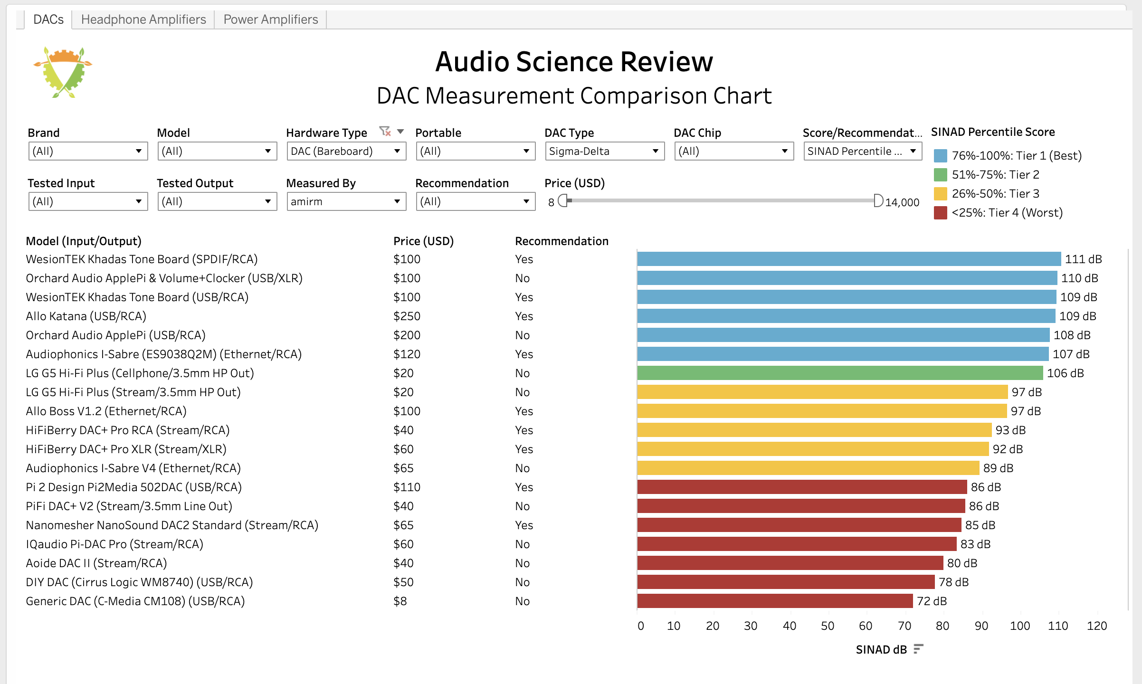Click the 106 dB green LG G5 bar
The width and height of the screenshot is (1142, 684).
[840, 373]
